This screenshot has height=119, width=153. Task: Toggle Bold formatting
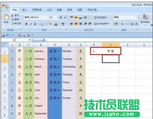click(26, 24)
